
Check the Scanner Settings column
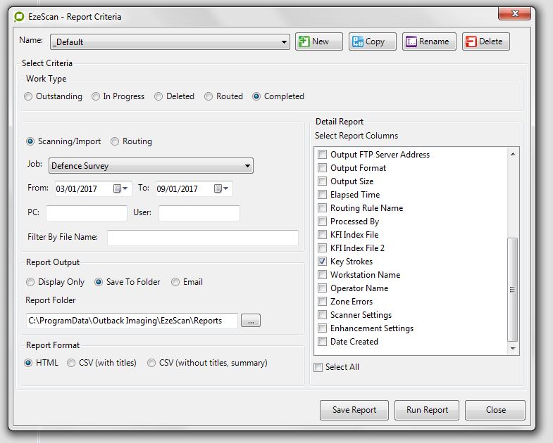click(x=322, y=315)
